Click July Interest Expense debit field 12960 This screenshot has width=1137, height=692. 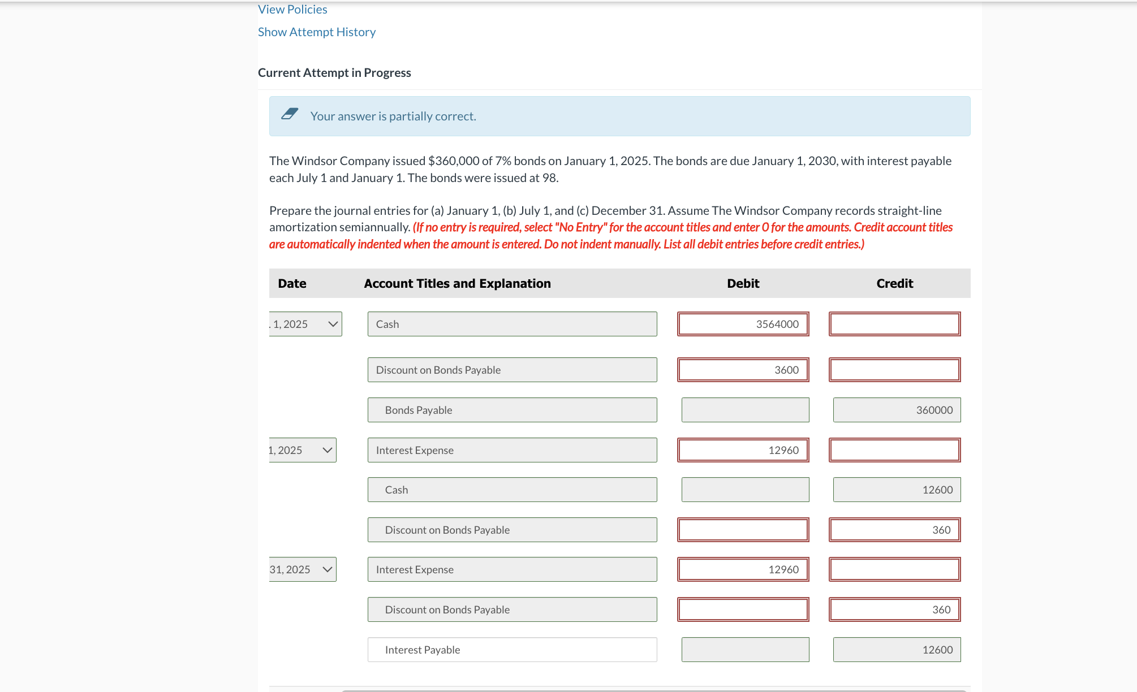[x=743, y=450]
